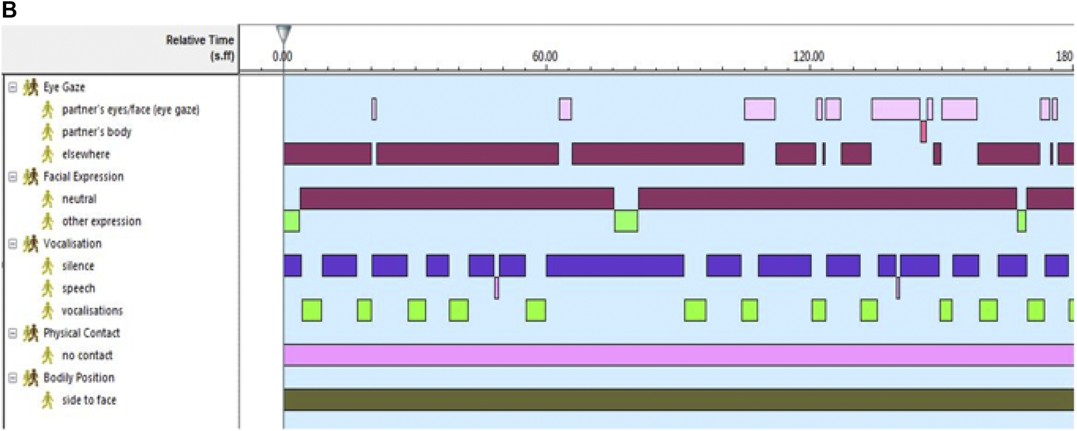Viewport: 1077px width, 431px height.
Task: Click the Vocalisation group icon
Action: click(x=30, y=244)
